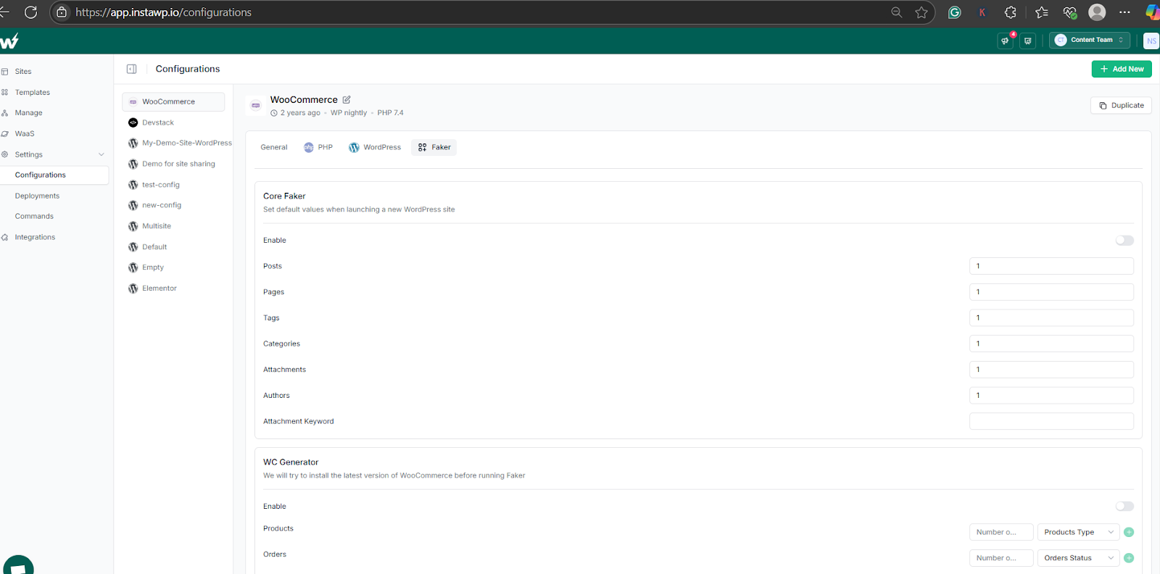Open WaaS in the sidebar

(x=25, y=134)
